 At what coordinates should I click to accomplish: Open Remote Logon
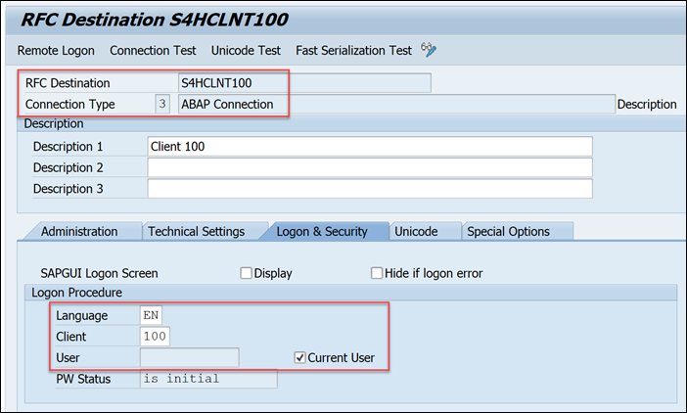click(x=56, y=51)
